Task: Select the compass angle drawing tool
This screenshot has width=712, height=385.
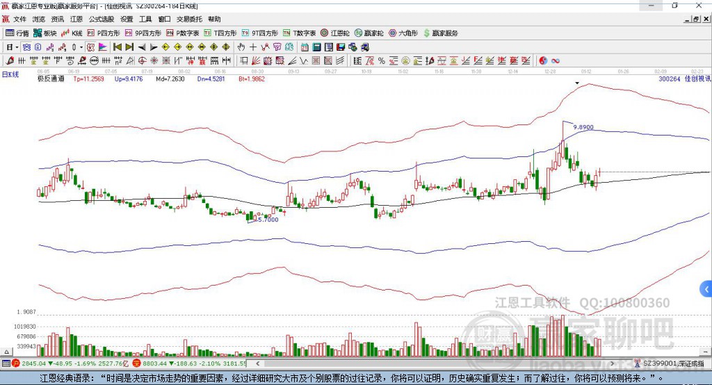Action: click(130, 61)
